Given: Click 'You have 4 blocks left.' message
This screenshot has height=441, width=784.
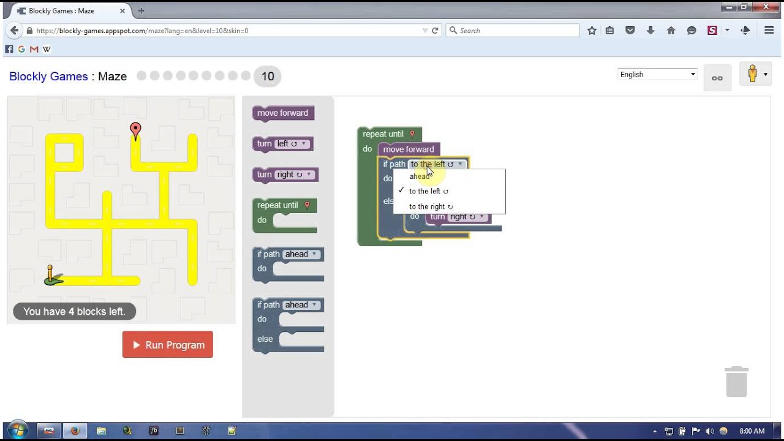Looking at the screenshot, I should 74,312.
